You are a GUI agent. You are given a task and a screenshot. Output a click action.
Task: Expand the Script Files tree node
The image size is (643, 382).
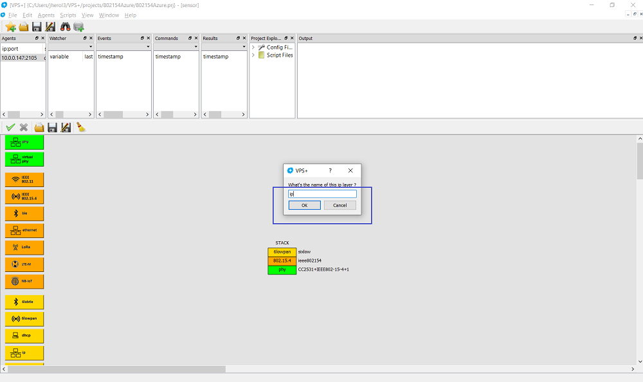[x=253, y=55]
